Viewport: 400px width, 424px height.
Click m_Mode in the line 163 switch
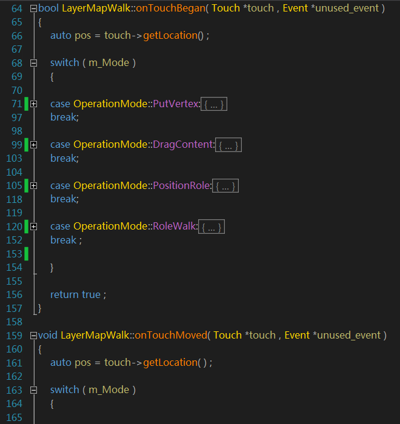(x=109, y=390)
